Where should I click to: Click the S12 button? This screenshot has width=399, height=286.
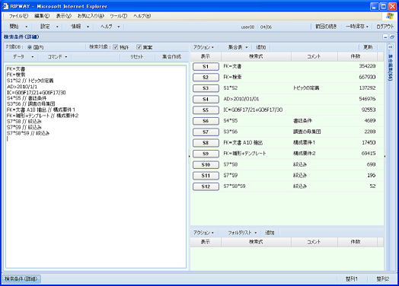[x=206, y=186]
